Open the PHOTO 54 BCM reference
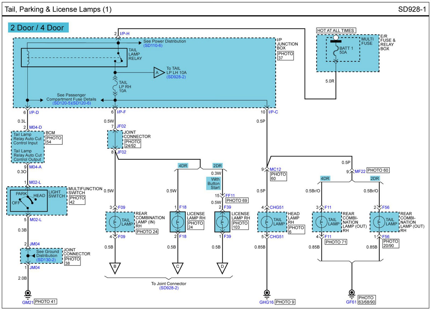This screenshot has width=431, height=310. [x=54, y=140]
